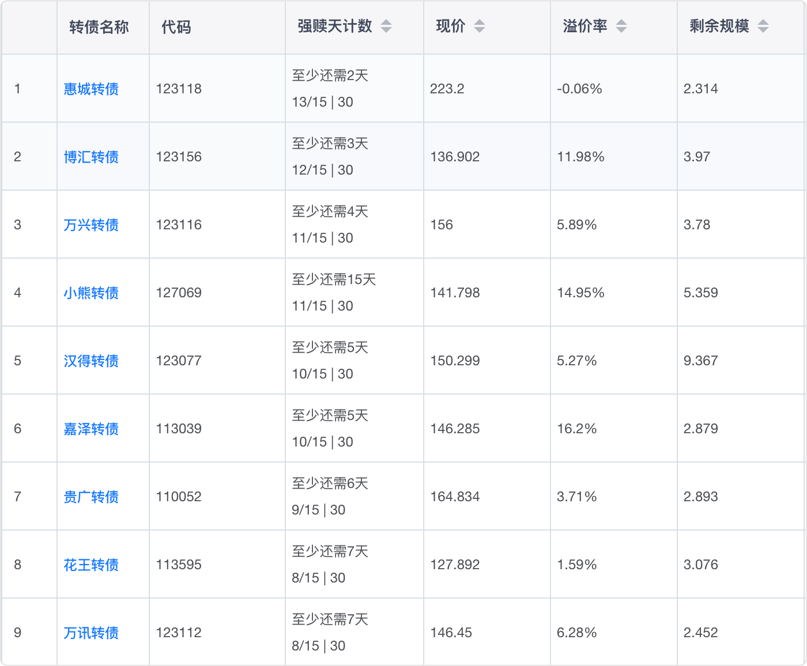Click the 代码 column header
807x666 pixels.
(176, 27)
